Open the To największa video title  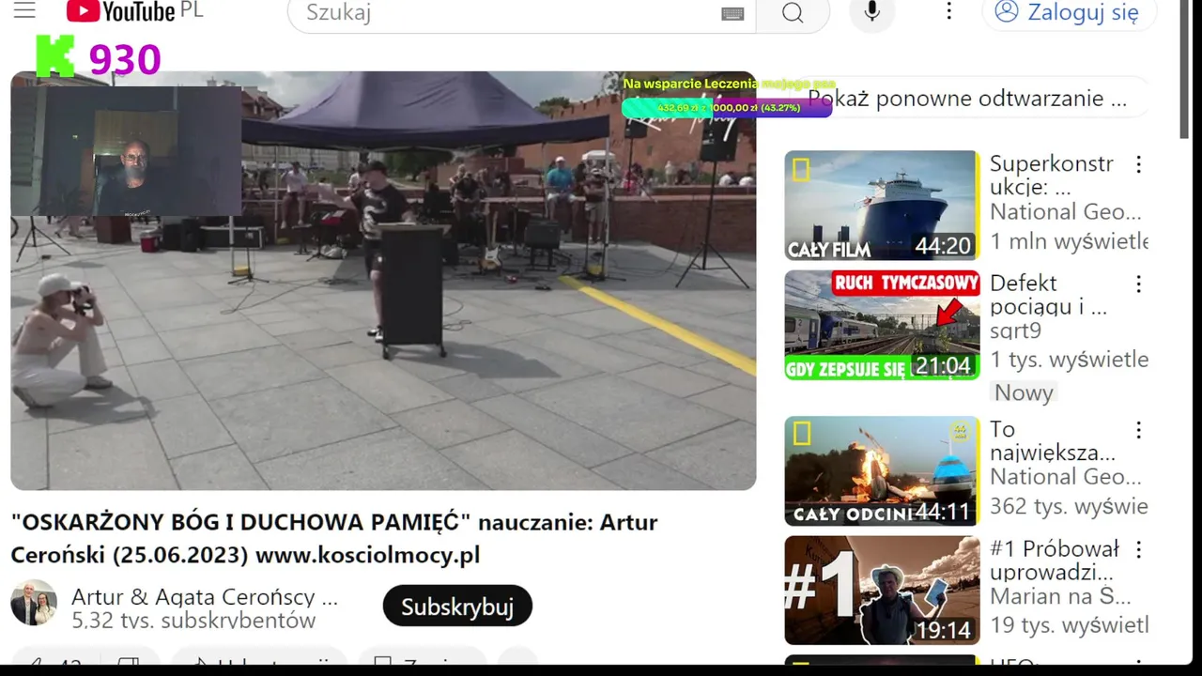[1052, 441]
